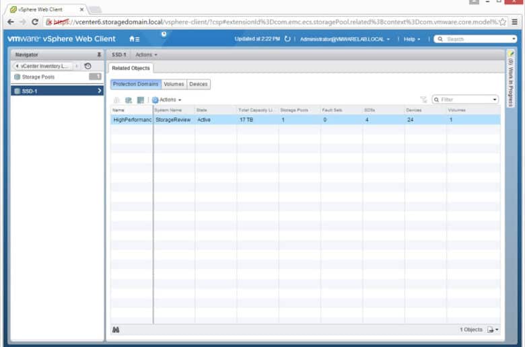The width and height of the screenshot is (525, 347).
Task: Sort by the Name column header
Action: 131,110
